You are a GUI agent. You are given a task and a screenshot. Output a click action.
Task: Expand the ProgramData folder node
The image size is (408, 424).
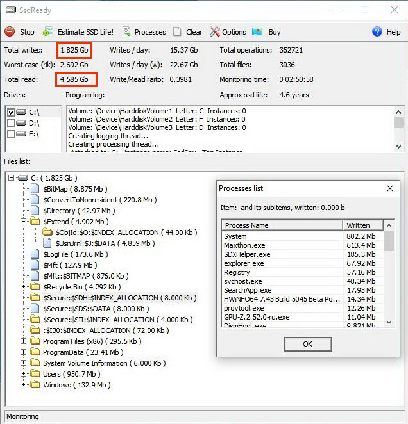click(x=24, y=352)
